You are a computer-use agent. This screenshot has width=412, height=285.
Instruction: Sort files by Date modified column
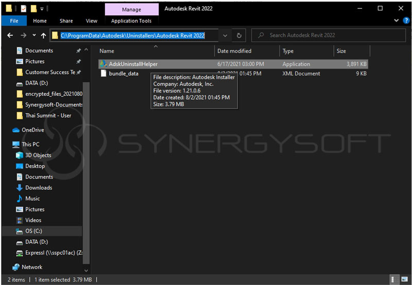(x=247, y=51)
